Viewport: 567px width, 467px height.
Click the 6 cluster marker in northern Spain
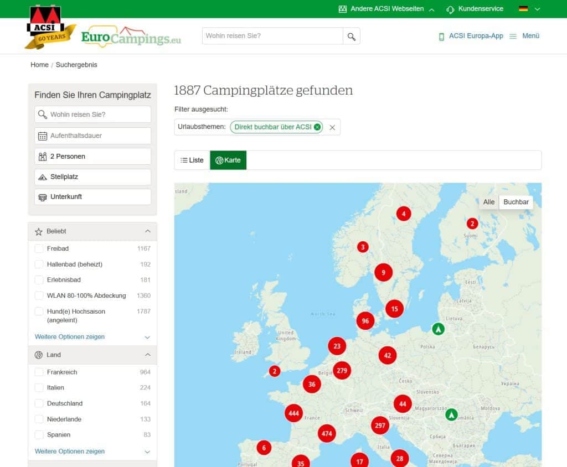coord(264,448)
